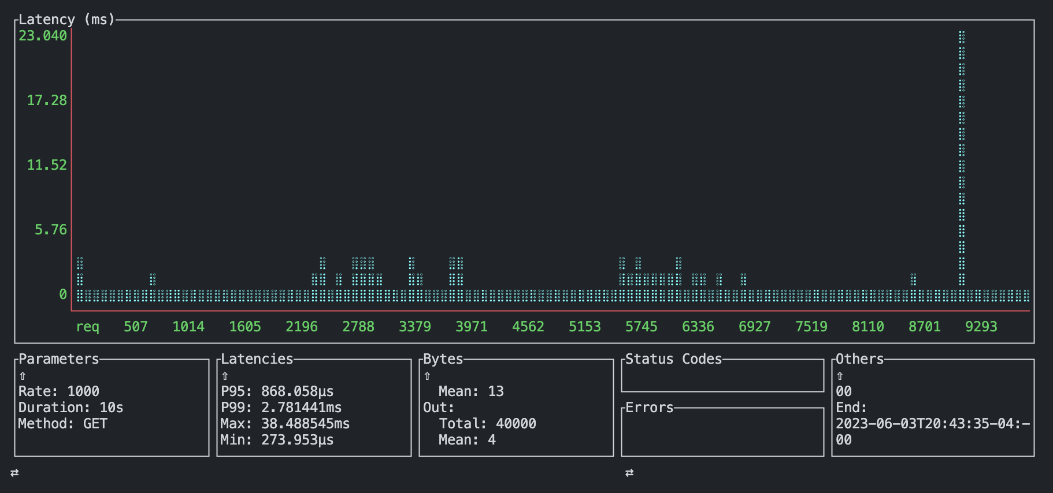
Task: Click the 4562 x-axis label
Action: pos(528,327)
